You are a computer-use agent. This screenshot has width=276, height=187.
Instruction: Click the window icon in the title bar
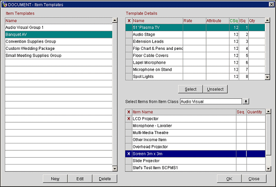tap(4, 4)
